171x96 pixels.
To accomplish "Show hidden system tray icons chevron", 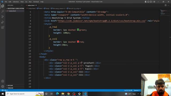I will 138,94.
